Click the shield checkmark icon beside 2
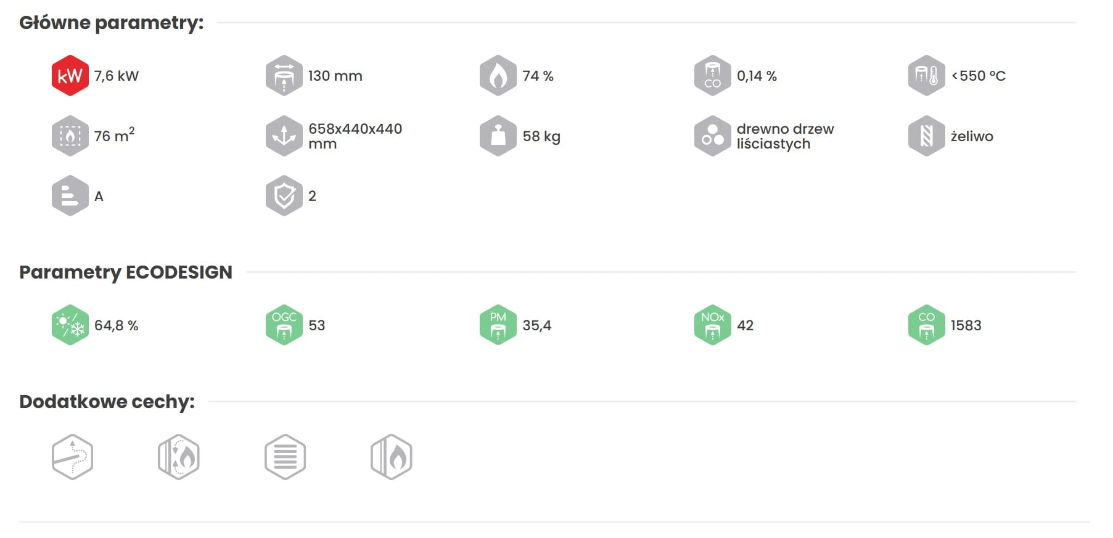Viewport: 1113px width, 538px height. point(284,196)
